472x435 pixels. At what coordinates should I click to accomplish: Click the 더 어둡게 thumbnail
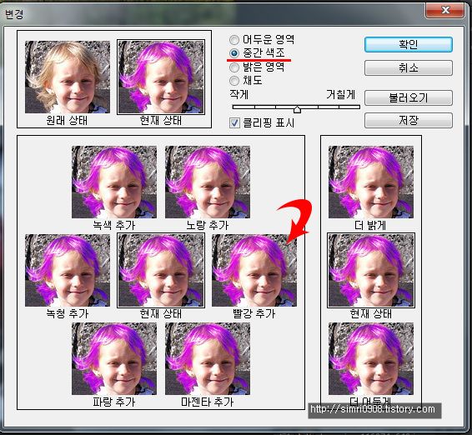[x=371, y=359]
